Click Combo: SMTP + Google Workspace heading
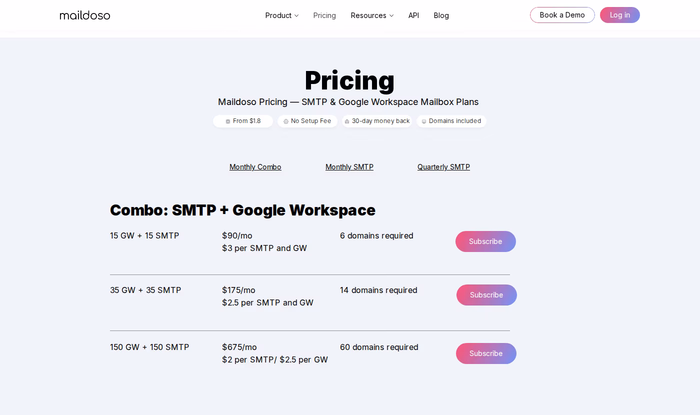The height and width of the screenshot is (415, 700). coord(242,210)
